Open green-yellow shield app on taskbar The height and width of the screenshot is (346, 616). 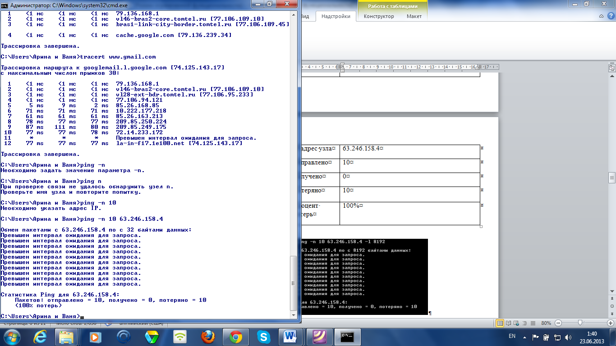[152, 337]
